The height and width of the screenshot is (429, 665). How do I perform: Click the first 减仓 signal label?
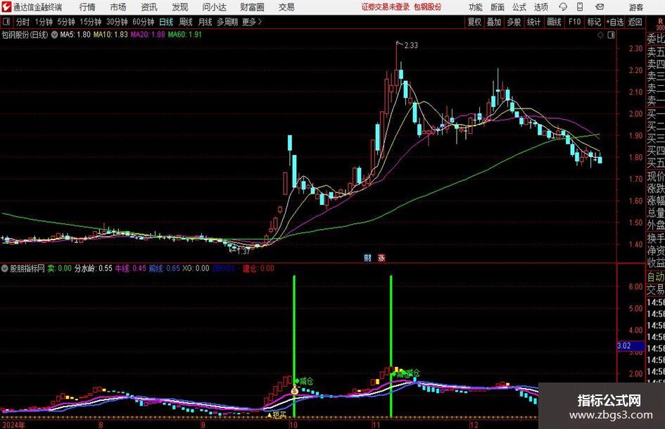[x=306, y=381]
